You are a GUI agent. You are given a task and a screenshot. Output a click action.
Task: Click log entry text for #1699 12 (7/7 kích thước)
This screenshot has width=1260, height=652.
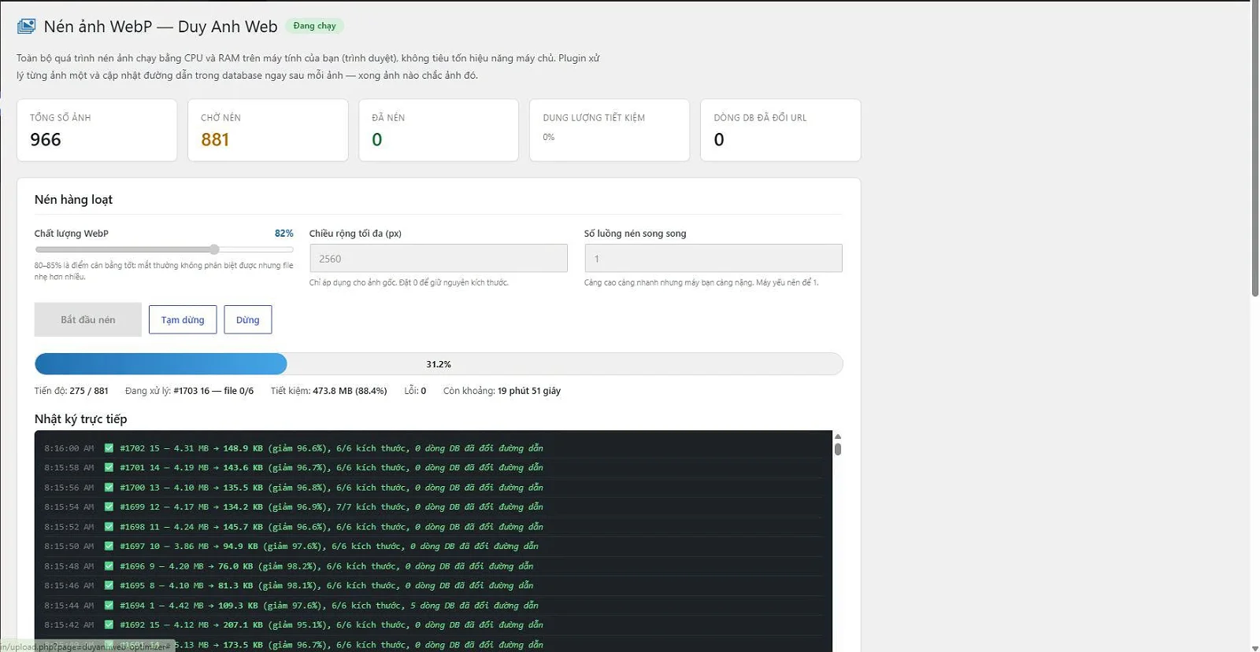pos(332,507)
